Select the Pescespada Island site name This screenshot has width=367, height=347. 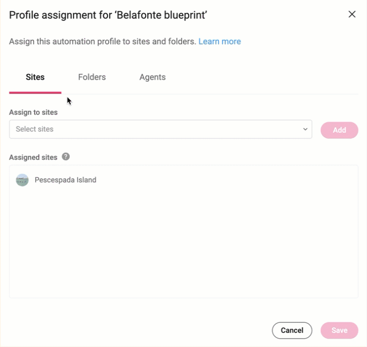pyautogui.click(x=66, y=180)
